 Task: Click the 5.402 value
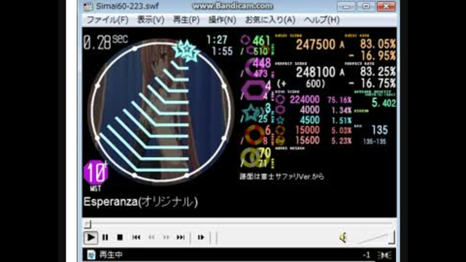coord(383,103)
